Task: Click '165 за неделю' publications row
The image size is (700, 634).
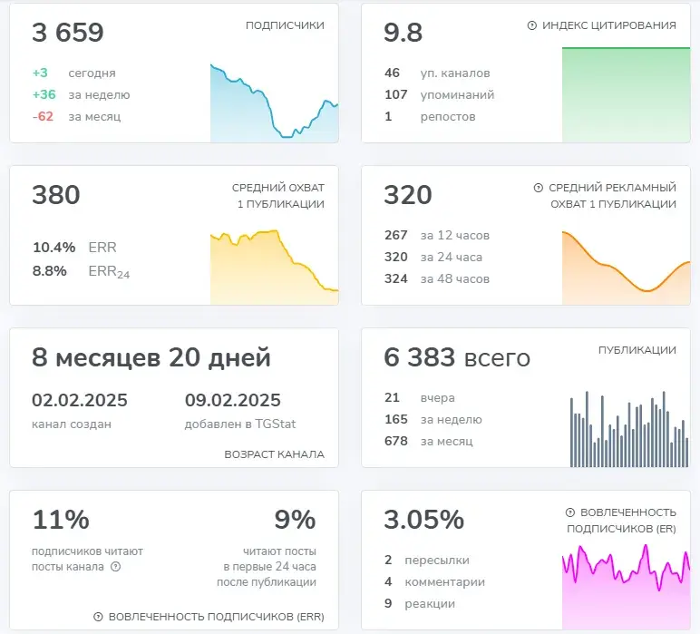Action: tap(433, 419)
